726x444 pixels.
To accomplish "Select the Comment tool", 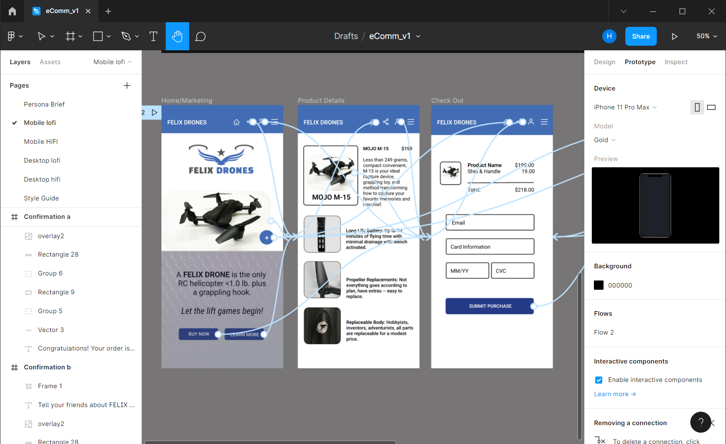I will pos(200,36).
